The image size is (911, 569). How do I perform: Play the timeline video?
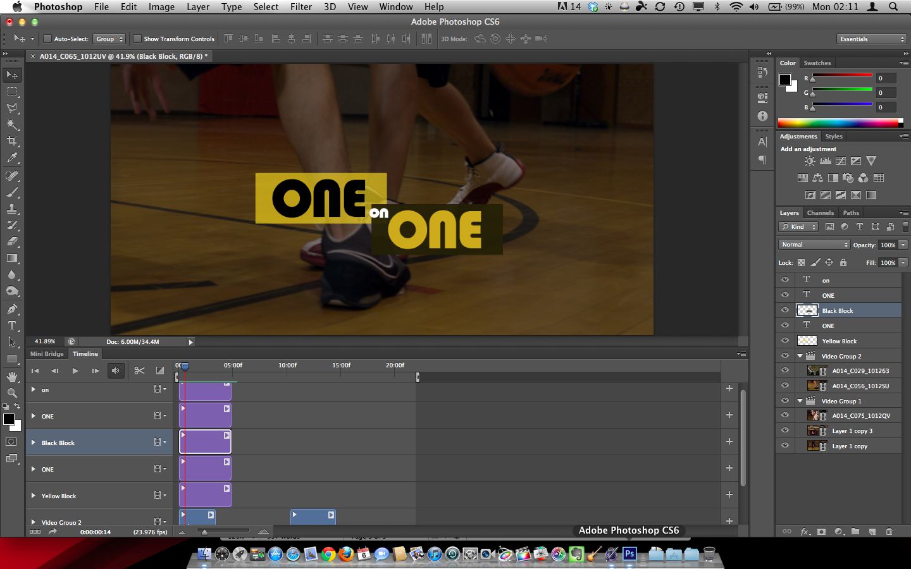click(75, 370)
